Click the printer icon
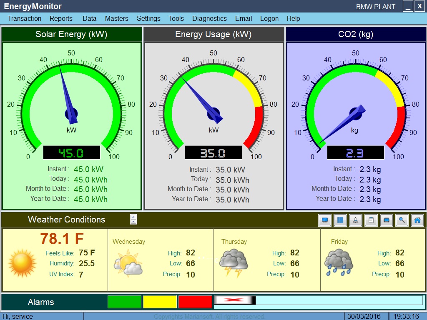Screen dimensions: 427x320 click(387, 220)
